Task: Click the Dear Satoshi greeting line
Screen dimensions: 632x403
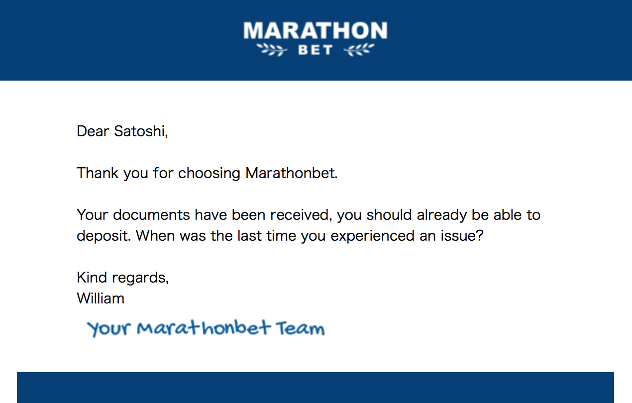Action: coord(122,131)
